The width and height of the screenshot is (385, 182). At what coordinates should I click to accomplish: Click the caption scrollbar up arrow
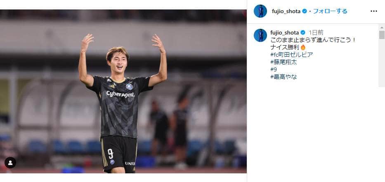(382, 28)
